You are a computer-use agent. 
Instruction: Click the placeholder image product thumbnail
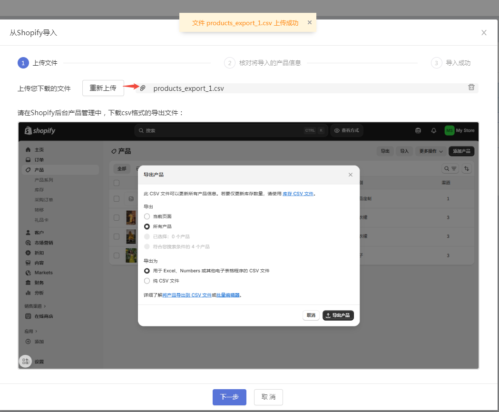(131, 199)
